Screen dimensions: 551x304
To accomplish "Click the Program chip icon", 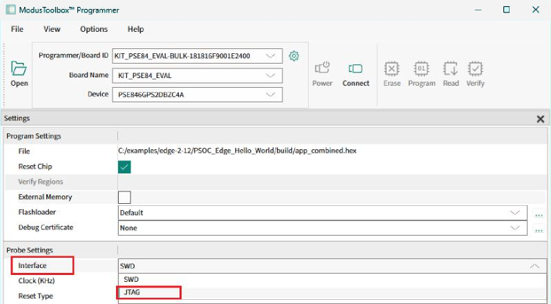I will [422, 74].
